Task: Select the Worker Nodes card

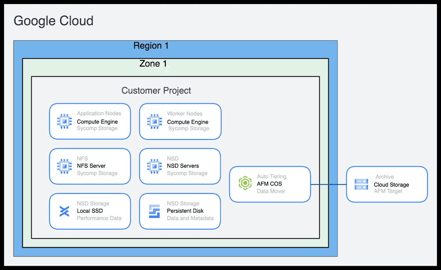Action: 180,121
